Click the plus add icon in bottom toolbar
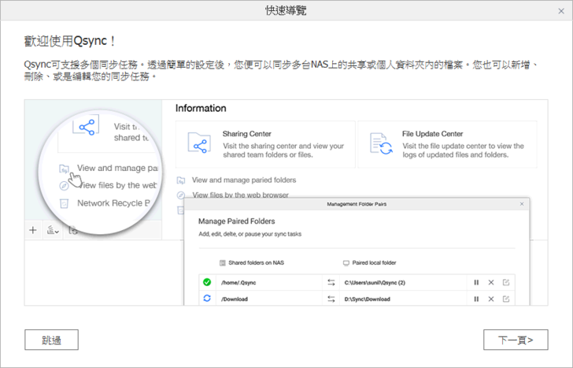 pyautogui.click(x=33, y=230)
